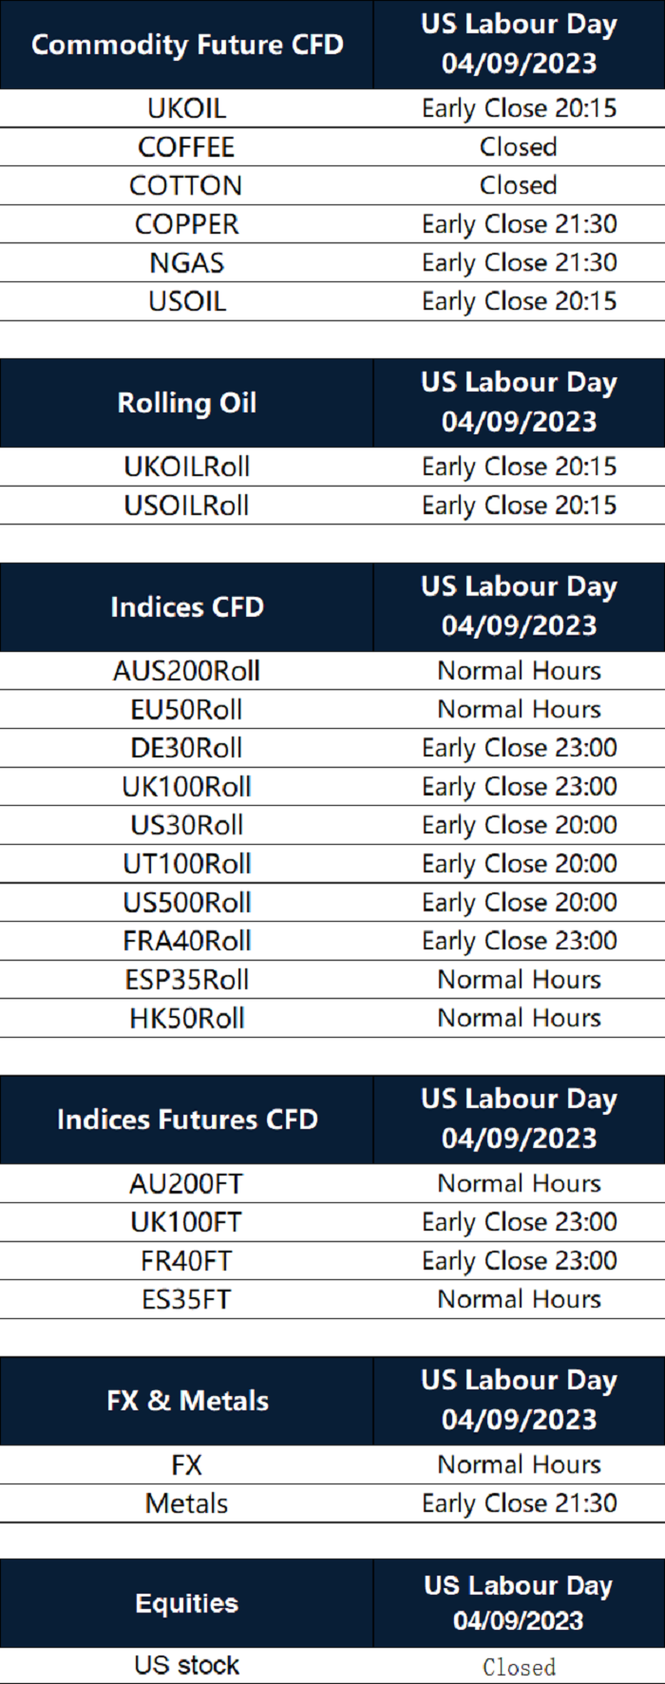Click the US stock row label
665x1684 pixels.
187,1665
